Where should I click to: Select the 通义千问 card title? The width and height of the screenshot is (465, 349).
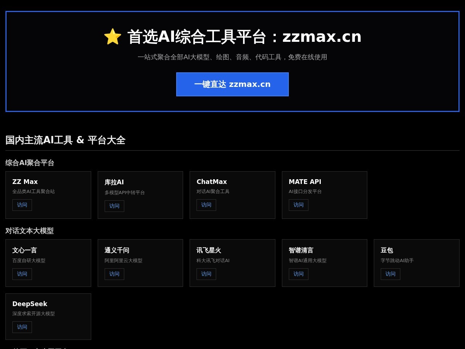tap(117, 250)
